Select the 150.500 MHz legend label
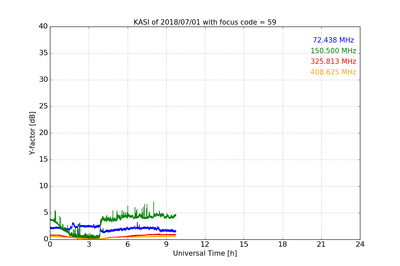400x266 pixels. [333, 51]
